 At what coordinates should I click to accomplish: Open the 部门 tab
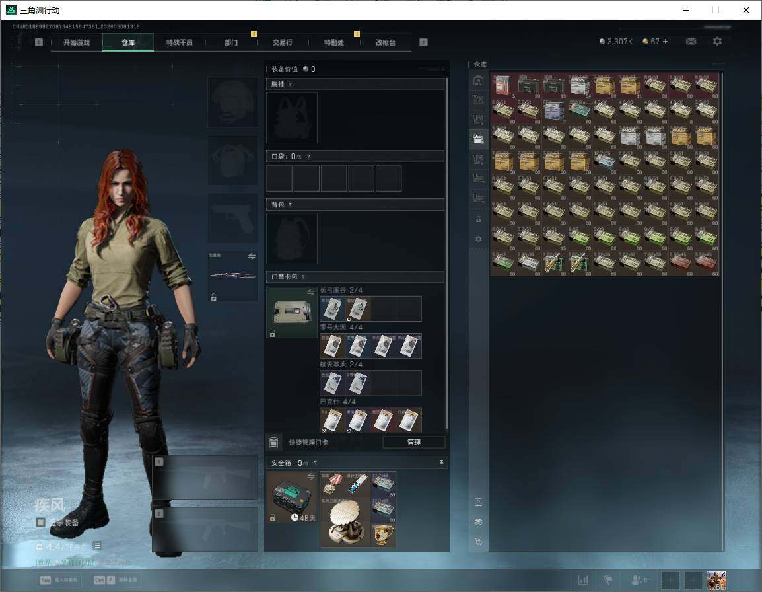[x=231, y=42]
